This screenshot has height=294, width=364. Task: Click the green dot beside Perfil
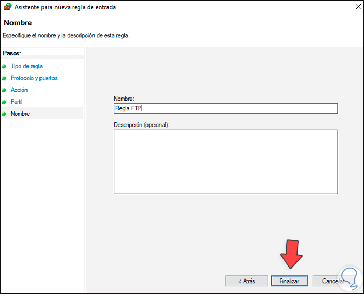point(4,102)
